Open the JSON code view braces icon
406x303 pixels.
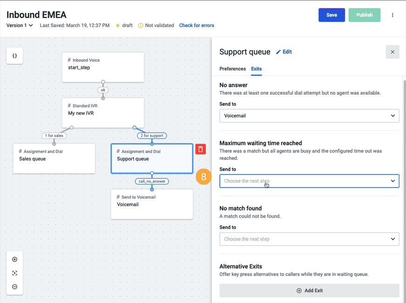14,56
